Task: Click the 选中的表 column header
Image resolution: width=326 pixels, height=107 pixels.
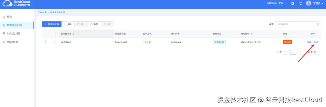Action: pos(175,34)
